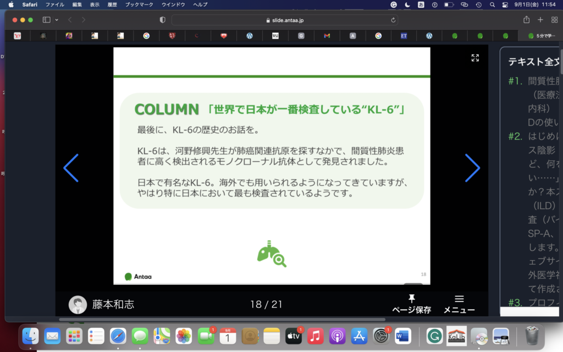Image resolution: width=563 pixels, height=352 pixels.
Task: Click the privacy shield icon
Action: (162, 20)
